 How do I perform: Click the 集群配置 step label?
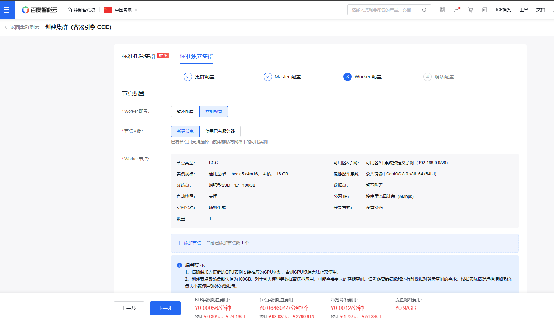(x=205, y=77)
